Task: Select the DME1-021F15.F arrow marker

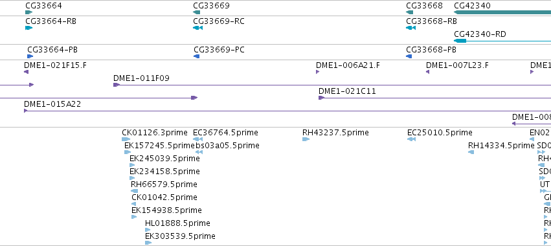Action: pyautogui.click(x=26, y=72)
